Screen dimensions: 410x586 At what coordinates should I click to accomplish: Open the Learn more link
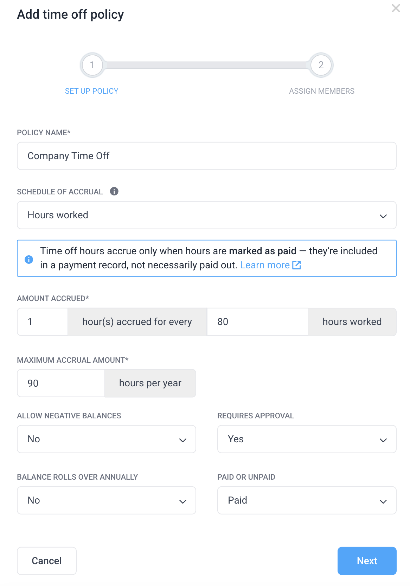click(x=265, y=265)
